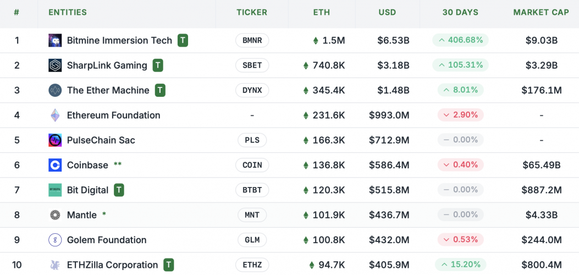The width and height of the screenshot is (579, 275).
Task: Click the Bitmine Immersion Tech logo icon
Action: tap(55, 40)
